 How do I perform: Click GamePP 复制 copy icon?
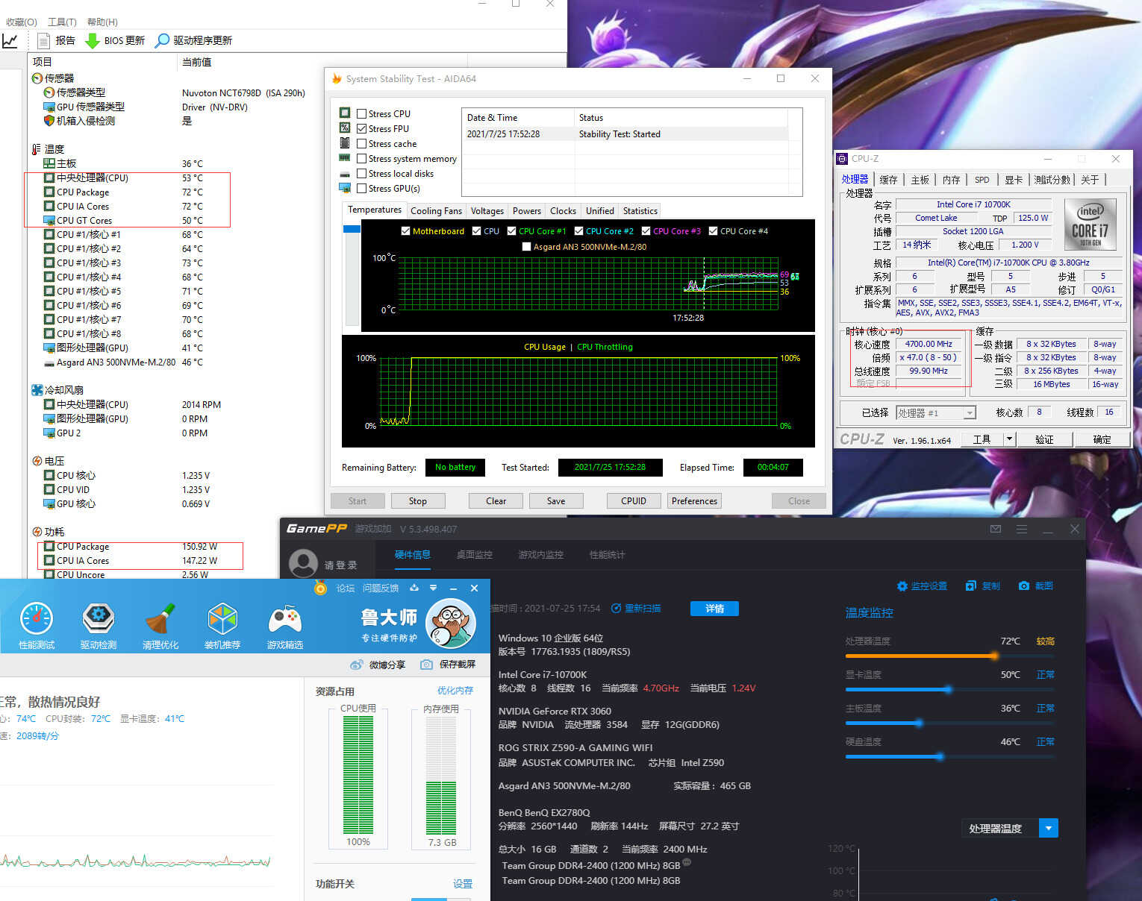point(970,586)
